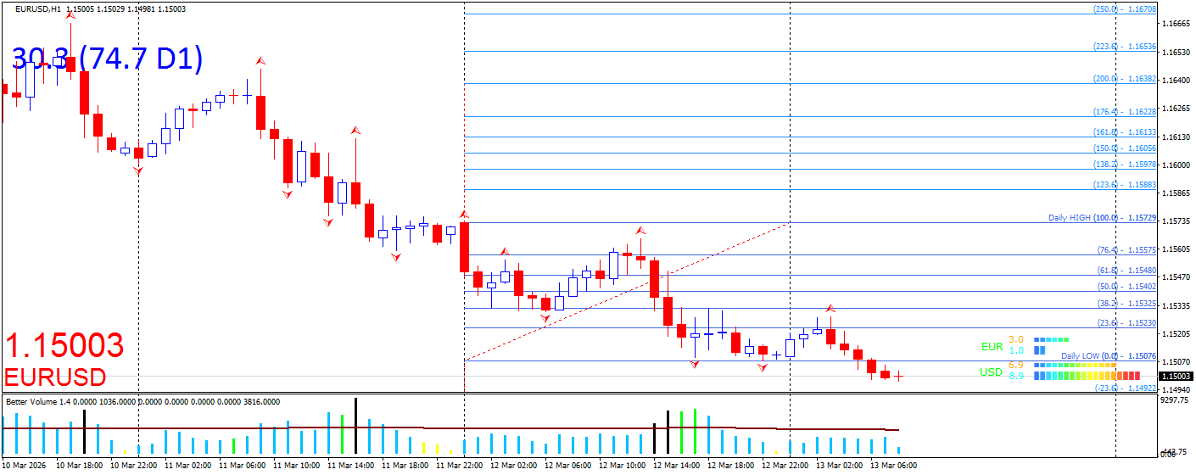Click the orange USD strength value "6.9"
Viewport: 1196px width, 475px height.
pos(1016,365)
